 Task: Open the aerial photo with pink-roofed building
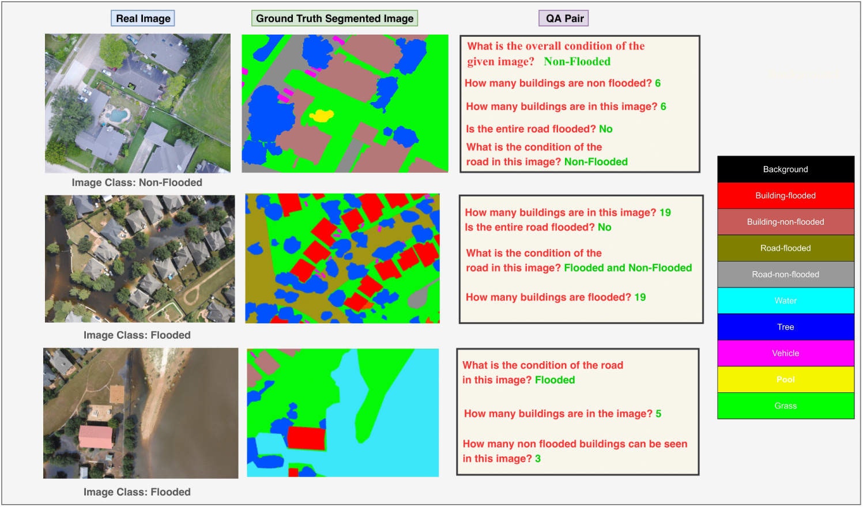click(x=141, y=413)
